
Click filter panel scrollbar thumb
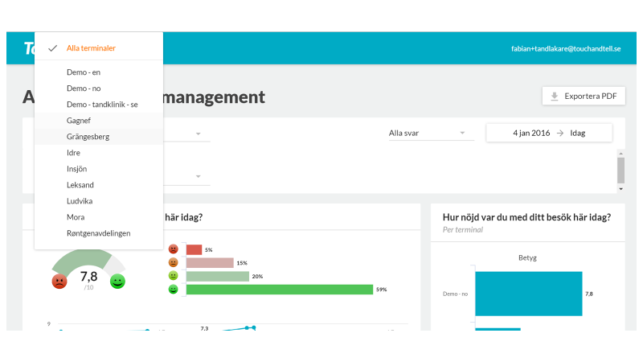click(x=620, y=170)
